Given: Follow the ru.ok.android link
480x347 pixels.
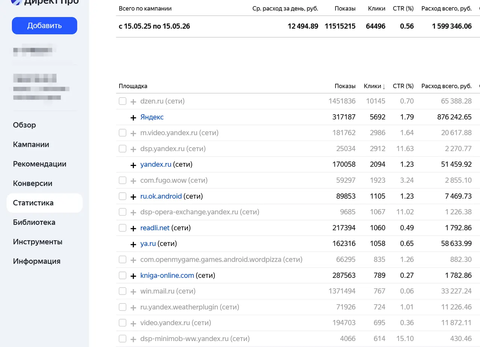Looking at the screenshot, I should (x=161, y=196).
